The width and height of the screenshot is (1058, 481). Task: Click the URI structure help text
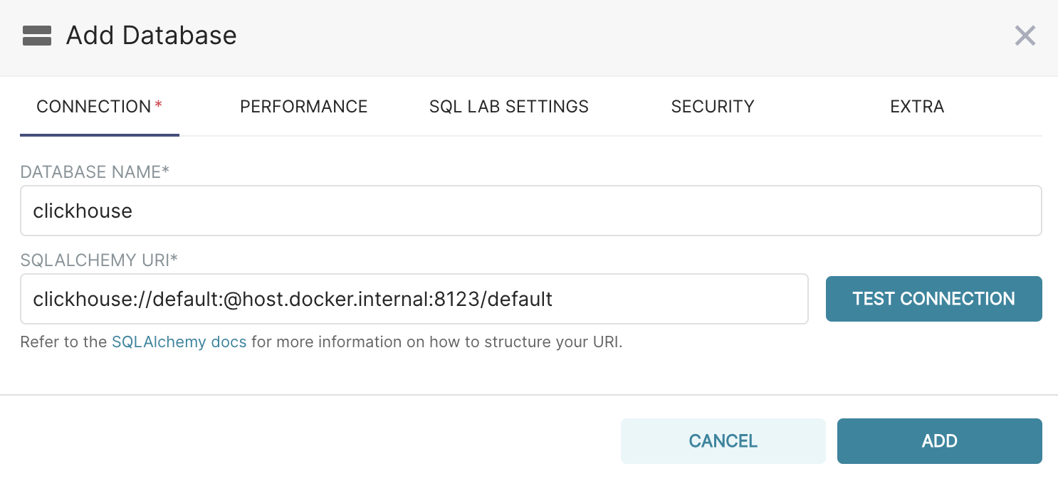pos(436,342)
